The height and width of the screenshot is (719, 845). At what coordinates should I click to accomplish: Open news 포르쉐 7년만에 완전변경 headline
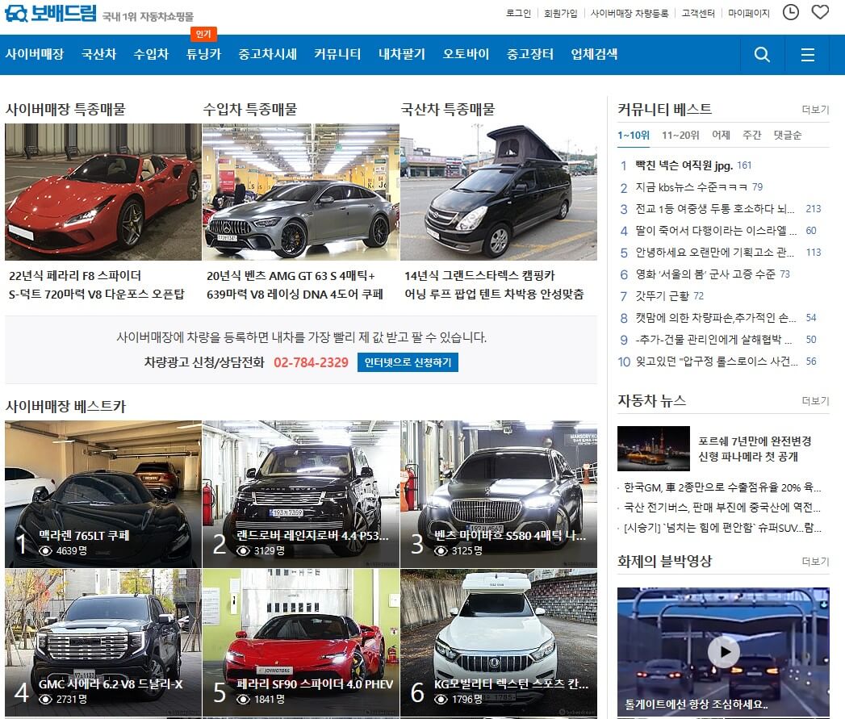(x=755, y=449)
